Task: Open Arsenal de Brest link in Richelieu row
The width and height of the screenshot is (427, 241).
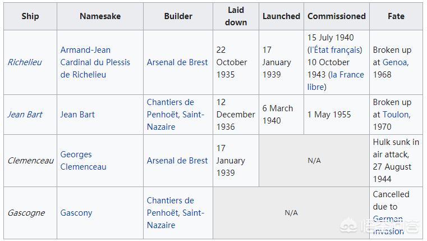Action: (177, 62)
